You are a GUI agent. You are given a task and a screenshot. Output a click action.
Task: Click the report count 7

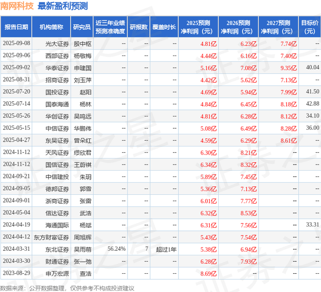pyautogui.click(x=147, y=248)
